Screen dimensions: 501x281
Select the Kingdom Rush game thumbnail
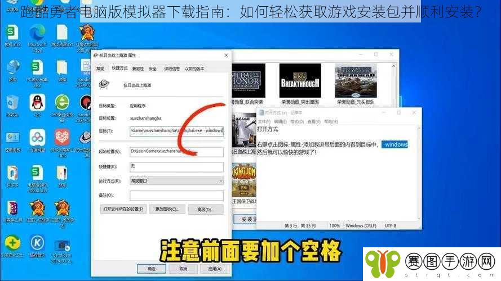click(244, 180)
